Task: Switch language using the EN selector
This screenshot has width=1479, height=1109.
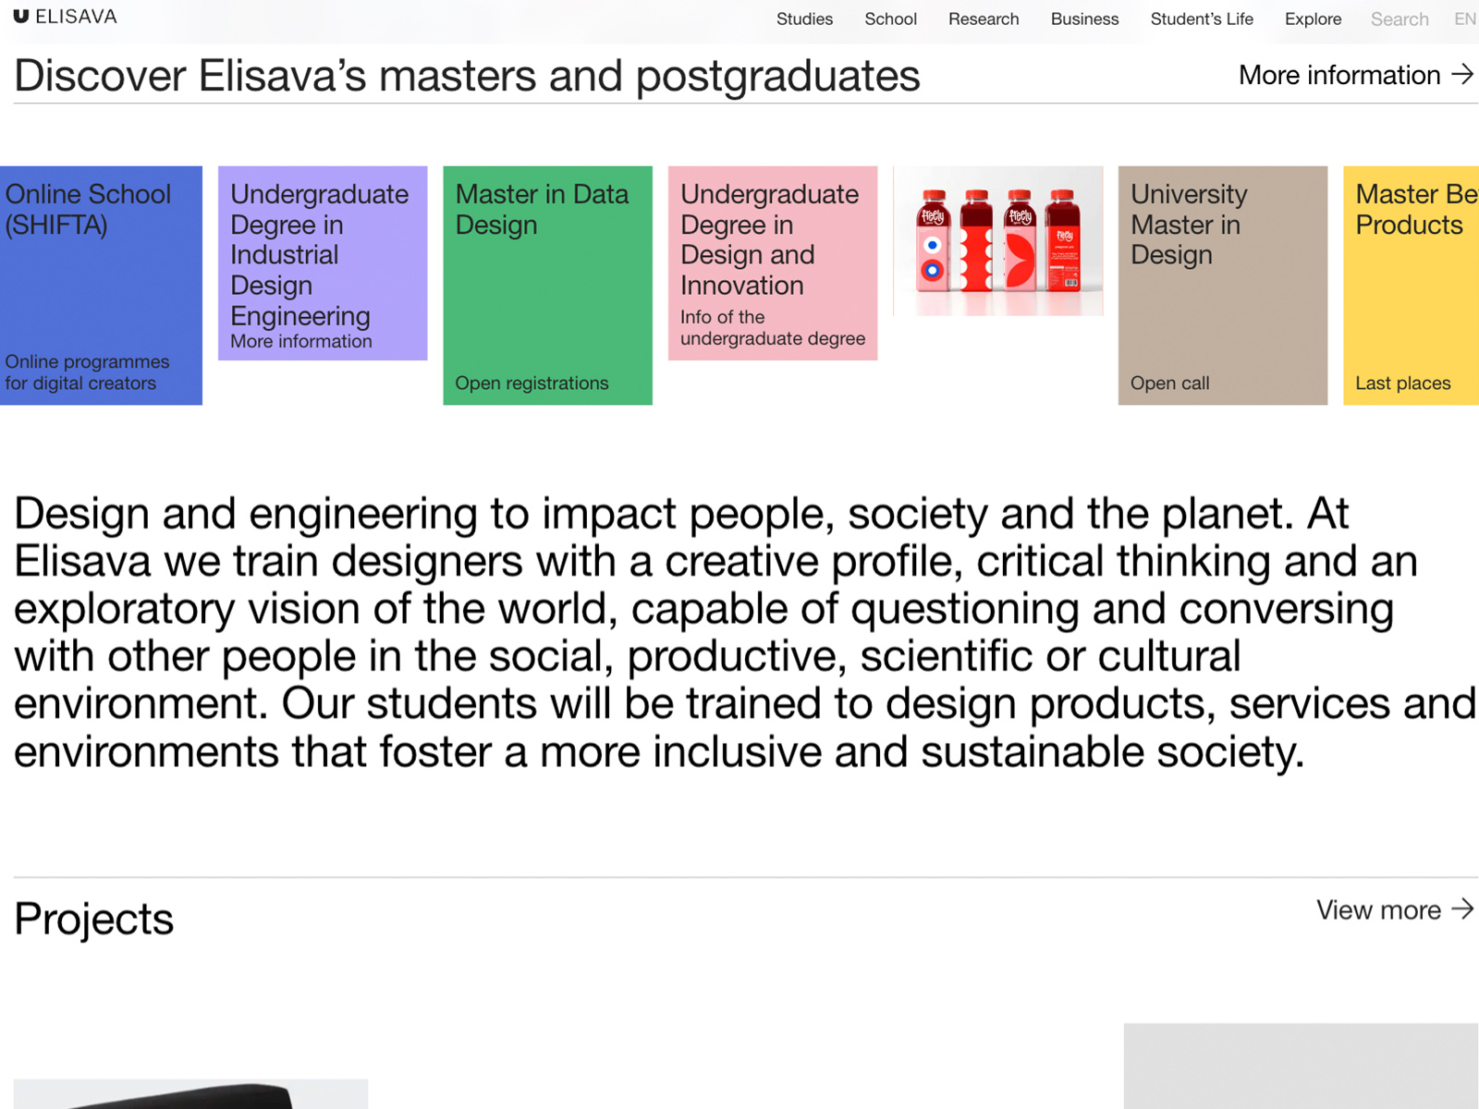Action: pos(1464,18)
